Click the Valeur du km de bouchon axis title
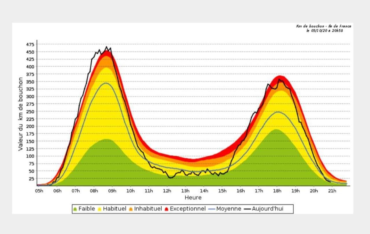Screen dimensions: 370x234 click(21, 114)
